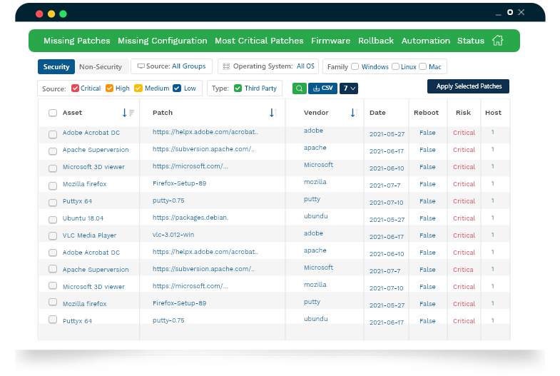
Task: Go to Most Critical Patches tab
Action: coord(259,41)
